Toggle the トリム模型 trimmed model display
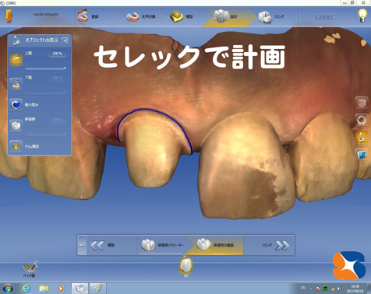 coord(16,146)
